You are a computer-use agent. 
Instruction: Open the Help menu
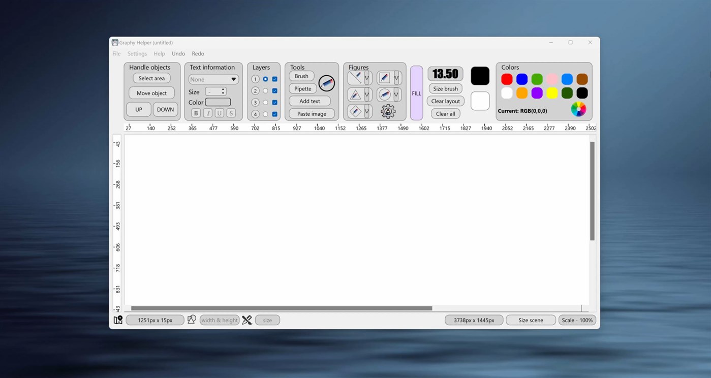click(x=159, y=53)
